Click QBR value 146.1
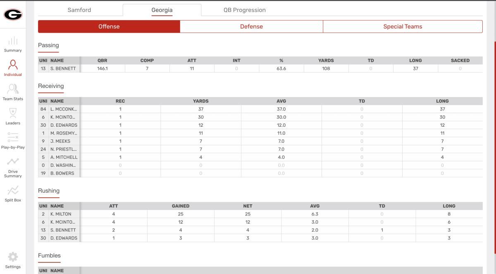496x274 pixels. (x=103, y=68)
